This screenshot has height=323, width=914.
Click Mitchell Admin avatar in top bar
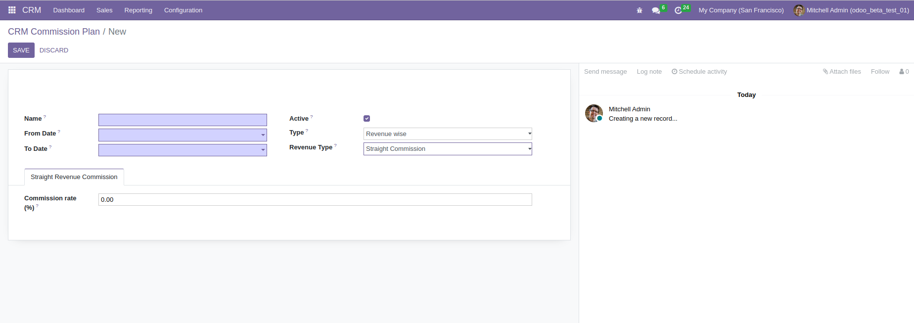pos(798,10)
